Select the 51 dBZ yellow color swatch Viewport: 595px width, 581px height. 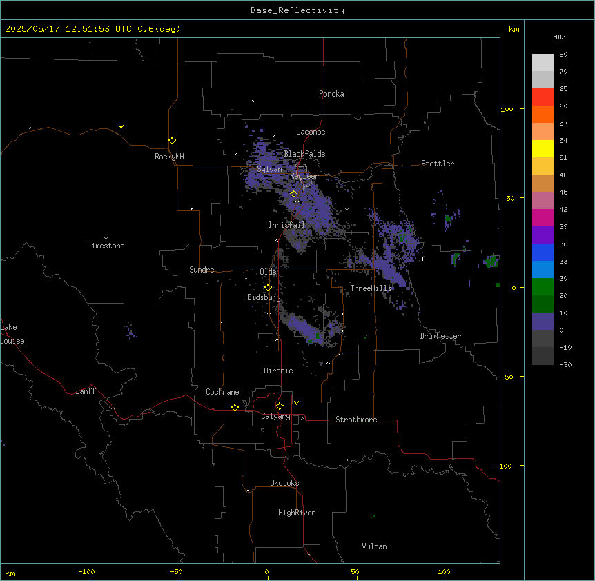tap(543, 148)
